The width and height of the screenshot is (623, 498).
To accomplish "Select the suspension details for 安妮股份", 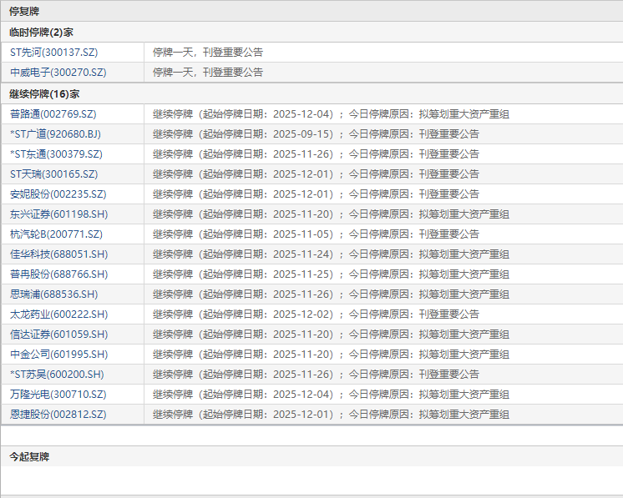I will click(316, 194).
